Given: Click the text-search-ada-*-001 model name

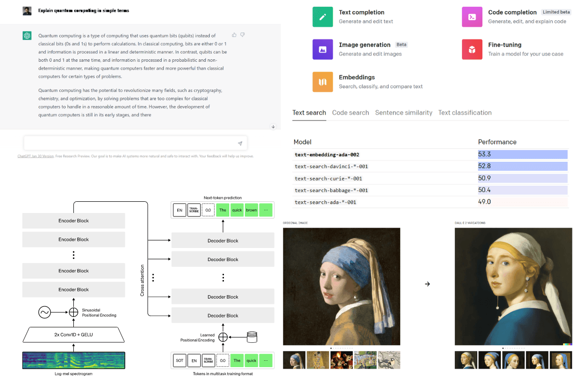Looking at the screenshot, I should pyautogui.click(x=326, y=202).
